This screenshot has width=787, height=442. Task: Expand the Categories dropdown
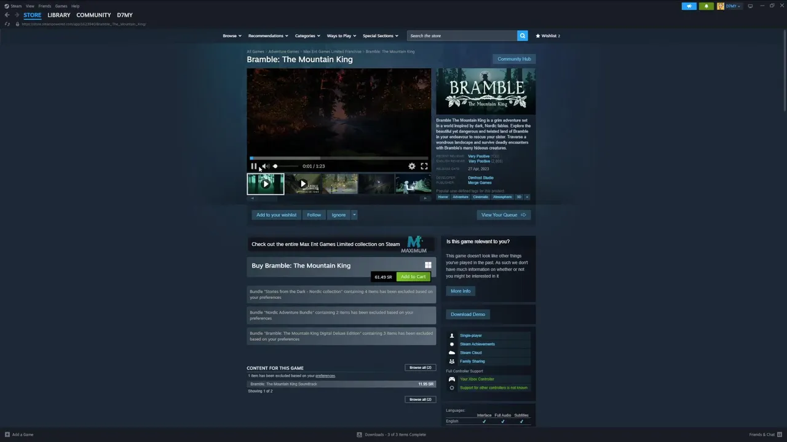point(307,36)
